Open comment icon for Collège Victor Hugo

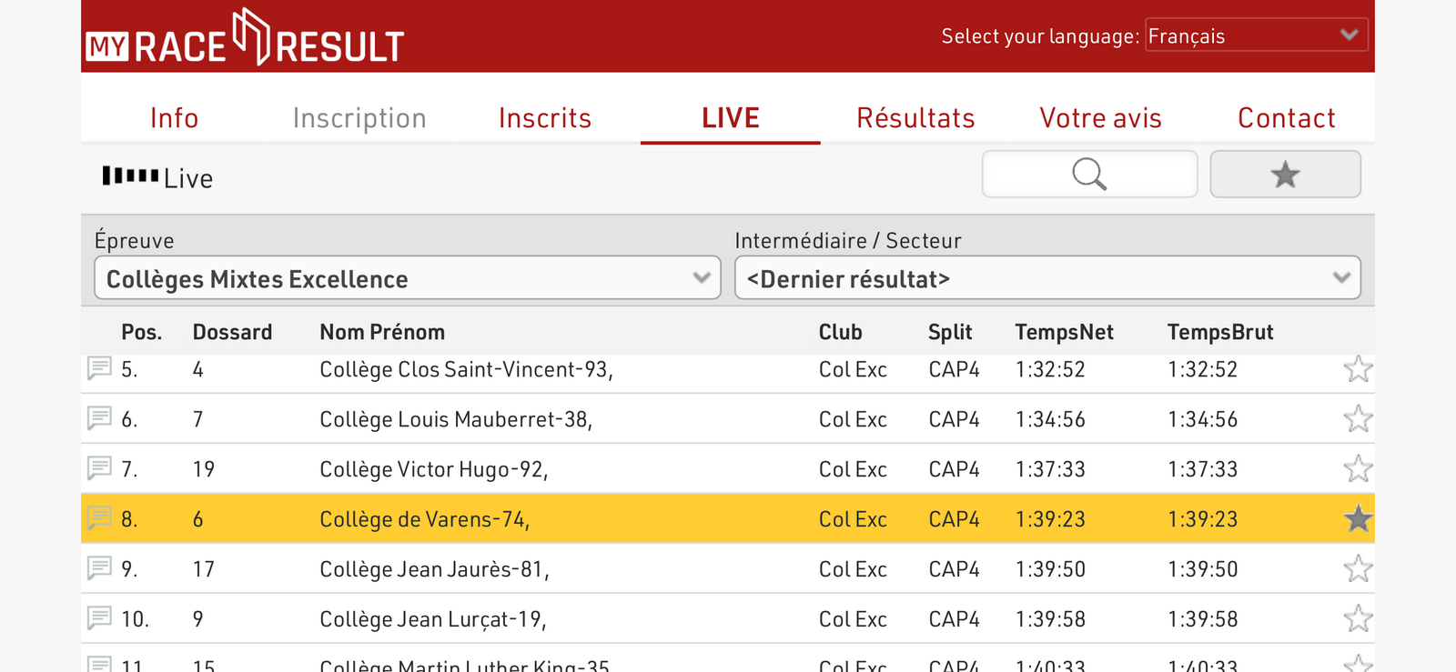[x=99, y=468]
